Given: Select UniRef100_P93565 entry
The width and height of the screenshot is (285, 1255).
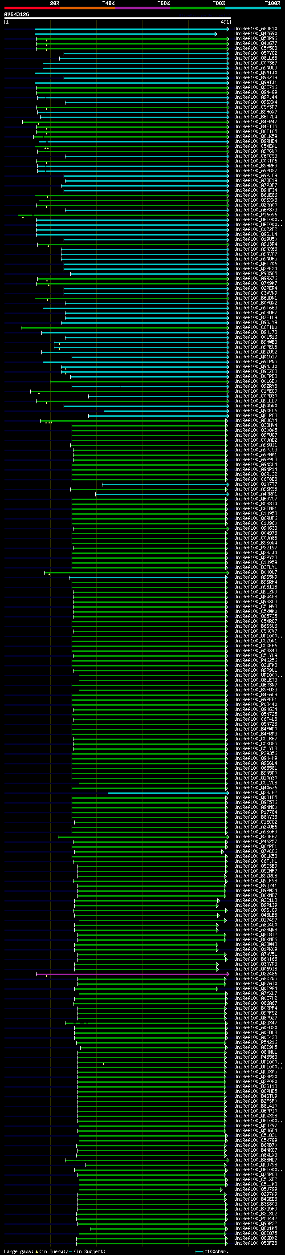Looking at the screenshot, I should pos(256,274).
